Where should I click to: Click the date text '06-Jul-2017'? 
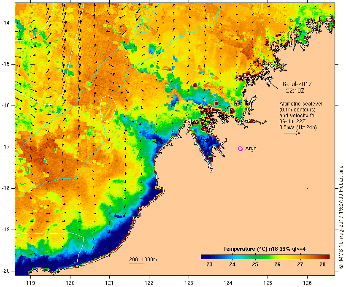click(295, 84)
